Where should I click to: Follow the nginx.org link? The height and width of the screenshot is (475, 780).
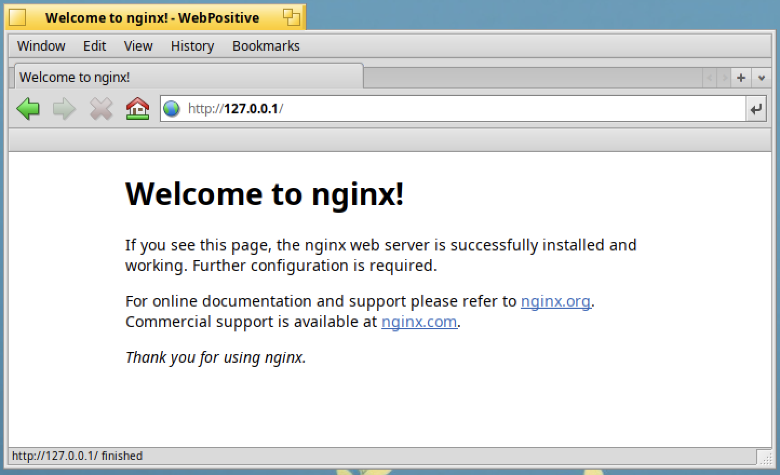point(555,301)
